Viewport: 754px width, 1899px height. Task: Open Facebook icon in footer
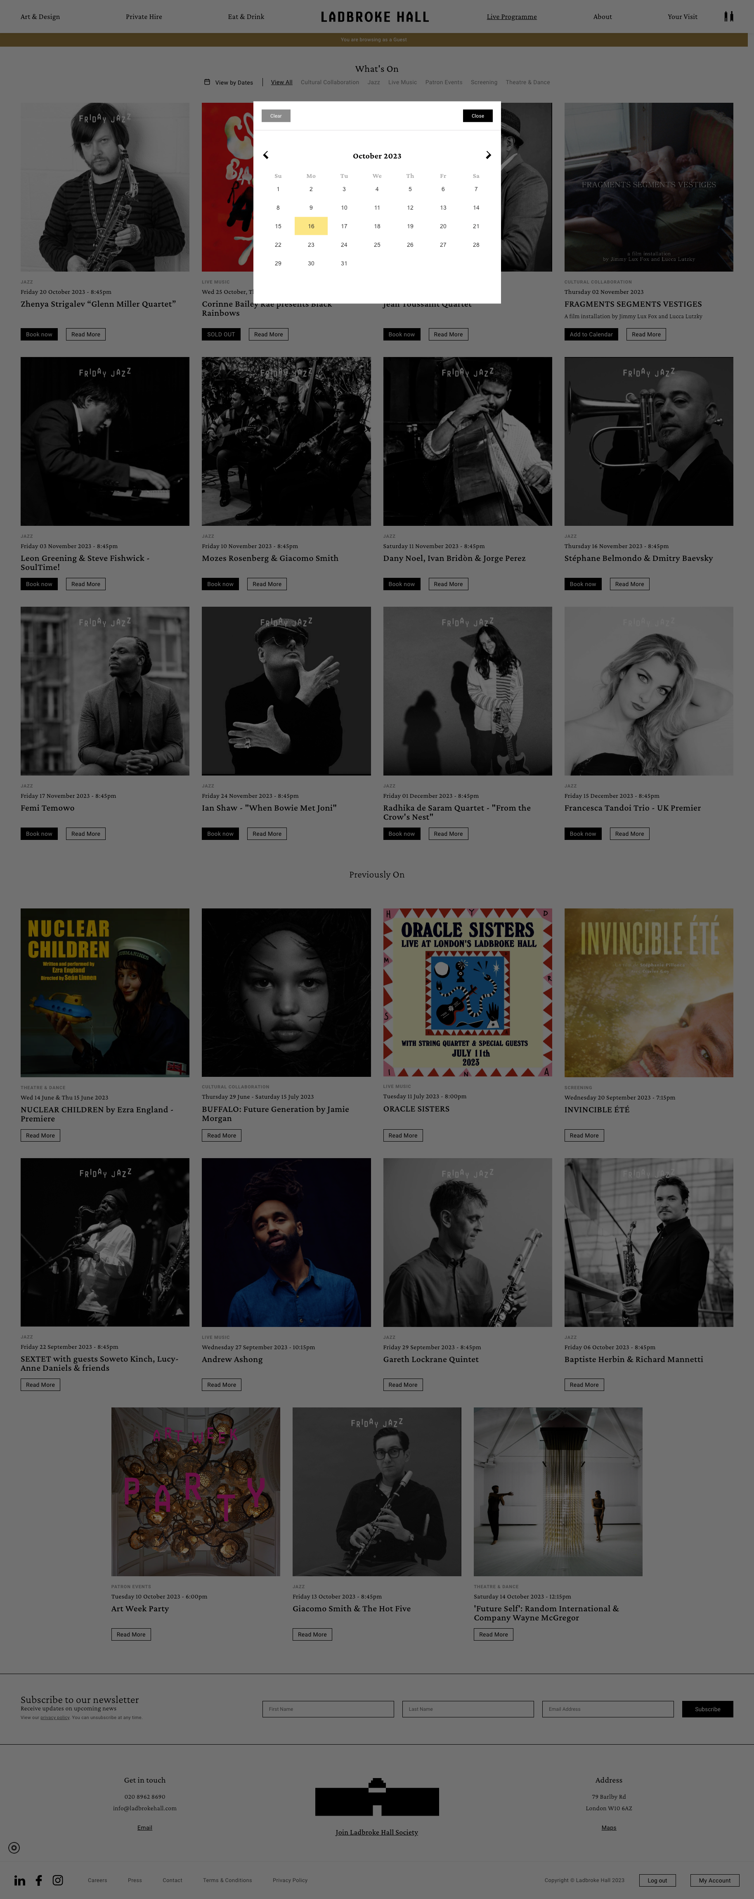coord(39,1880)
